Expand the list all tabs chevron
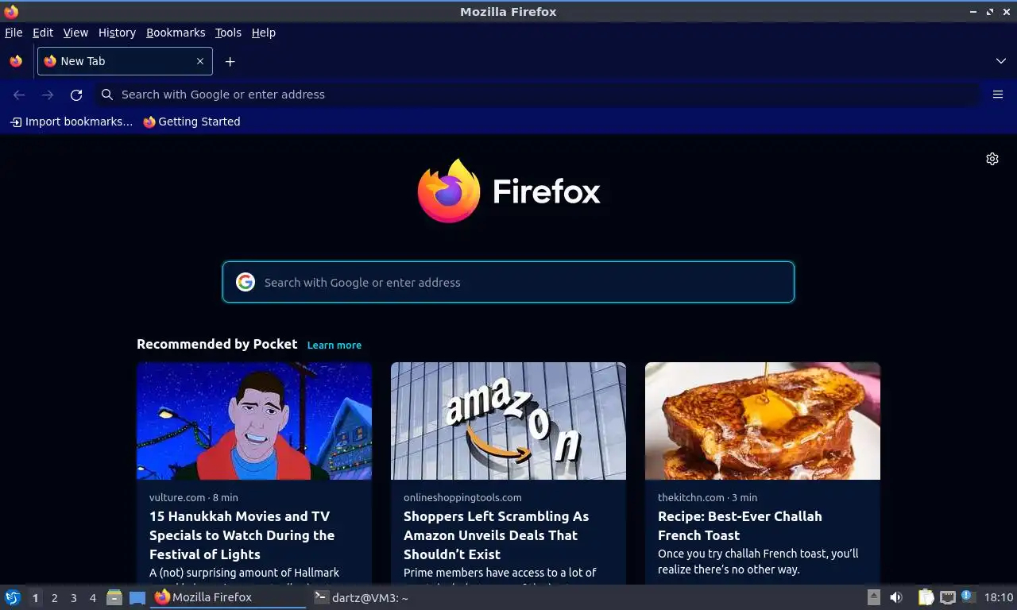Screen dimensions: 1017x610 click(1001, 61)
